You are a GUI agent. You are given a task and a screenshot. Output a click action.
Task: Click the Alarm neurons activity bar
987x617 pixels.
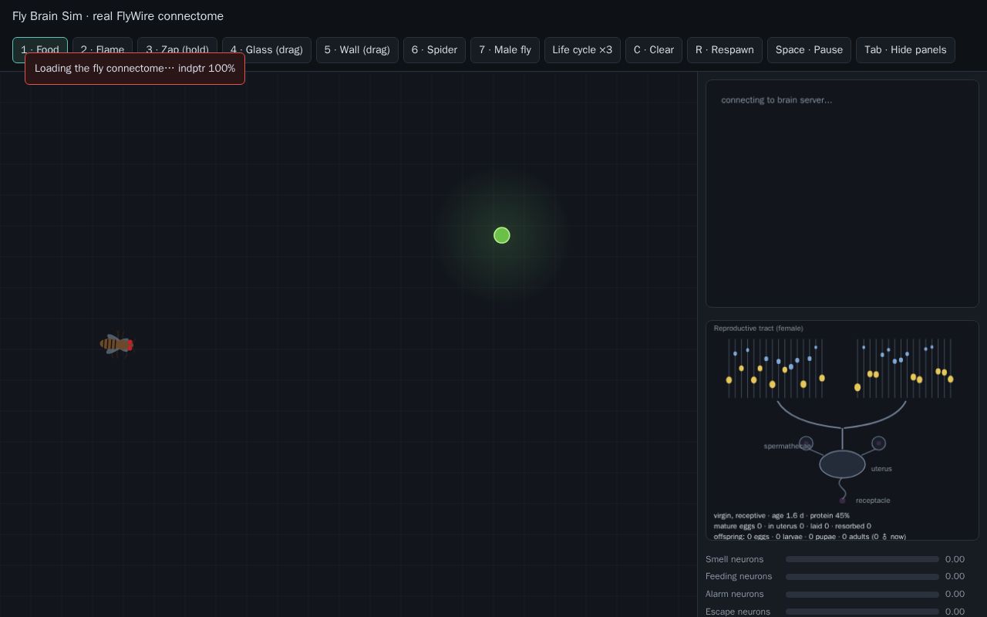(x=862, y=594)
